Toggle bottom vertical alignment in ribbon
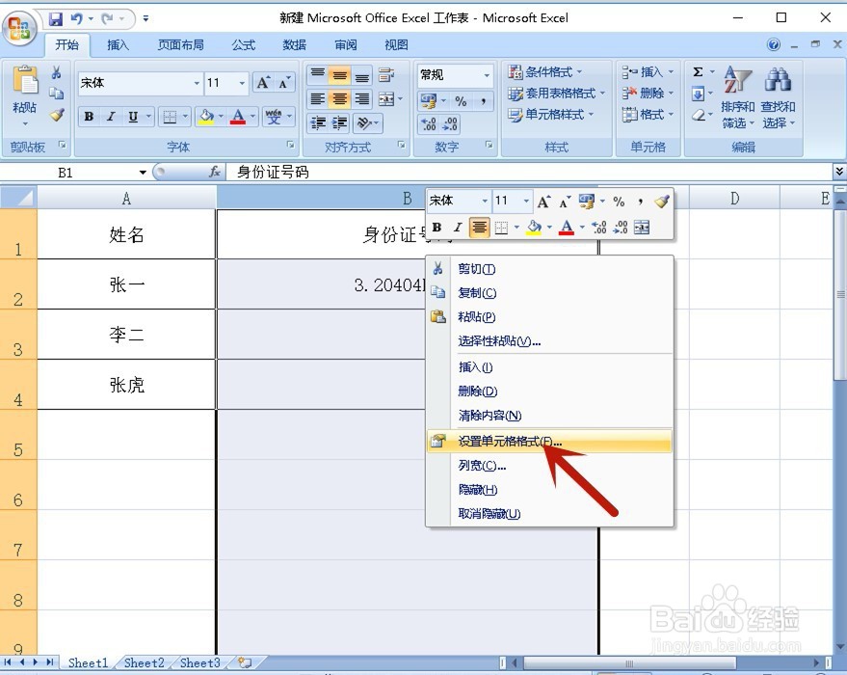This screenshot has height=675, width=847. click(x=361, y=74)
